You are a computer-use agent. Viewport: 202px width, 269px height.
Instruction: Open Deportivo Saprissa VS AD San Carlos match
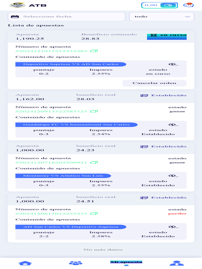(71, 64)
